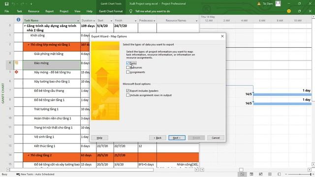The height and width of the screenshot is (177, 315).
Task: Switch to Resource Sheet view icon in status bar
Action: (x=270, y=174)
